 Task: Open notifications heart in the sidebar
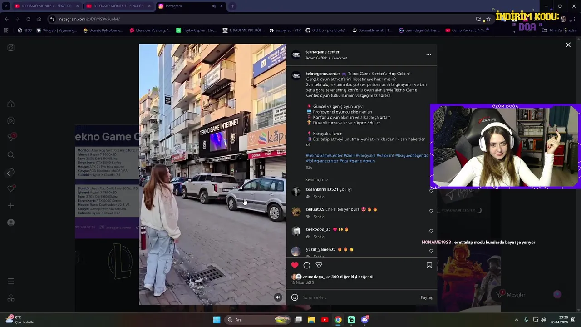tap(11, 188)
